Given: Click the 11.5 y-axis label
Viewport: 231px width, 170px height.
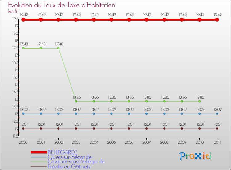Looking at the screenshot, I should [x=15, y=136].
